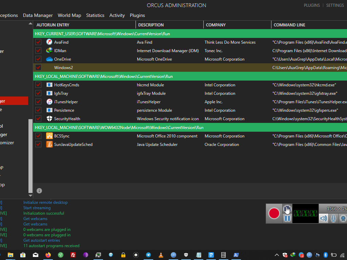Click the SecurityHealth shield icon

[49, 119]
